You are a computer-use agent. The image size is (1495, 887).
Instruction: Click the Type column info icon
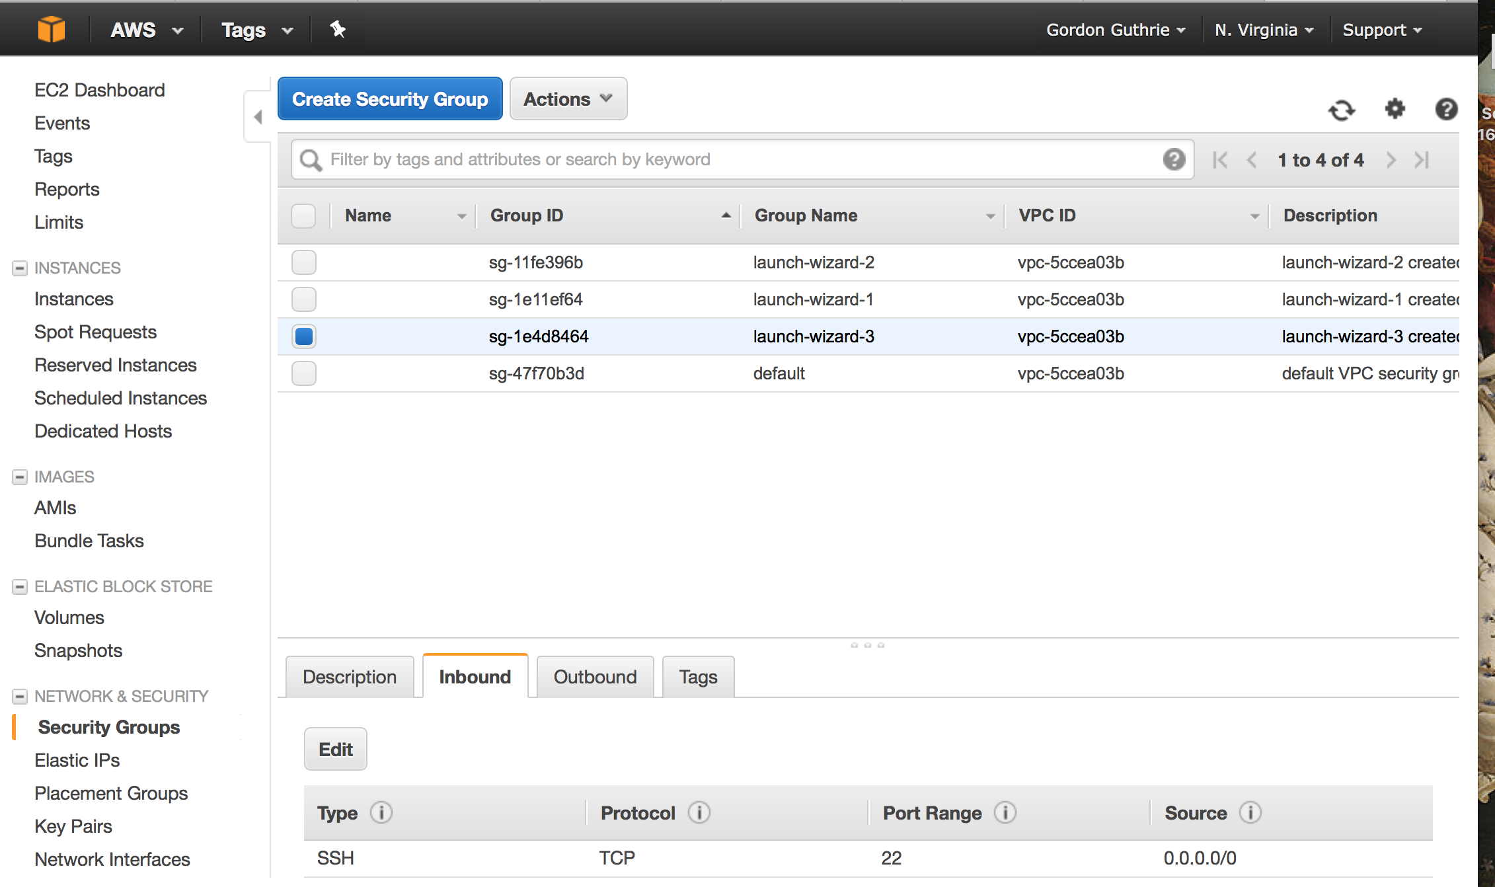coord(381,812)
